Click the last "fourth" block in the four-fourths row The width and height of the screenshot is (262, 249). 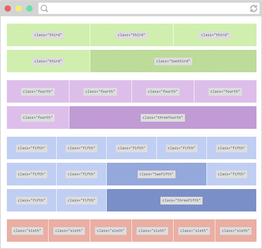click(x=225, y=91)
